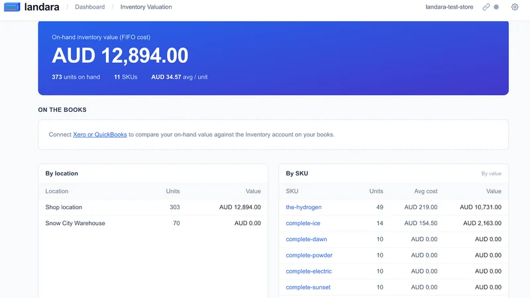Click the 'By value' sort label

coord(491,174)
